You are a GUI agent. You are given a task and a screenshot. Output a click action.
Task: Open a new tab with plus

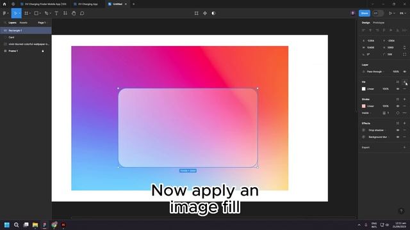point(134,4)
